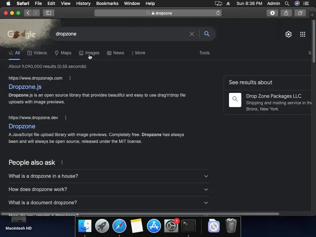Open options dots next to dropzonejs.com URL
The height and width of the screenshot is (237, 316).
pyautogui.click(x=70, y=78)
